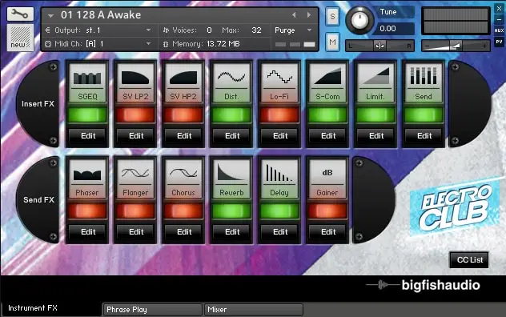This screenshot has width=506, height=317.
Task: Toggle the Dist. effect green power light
Action: [x=231, y=115]
